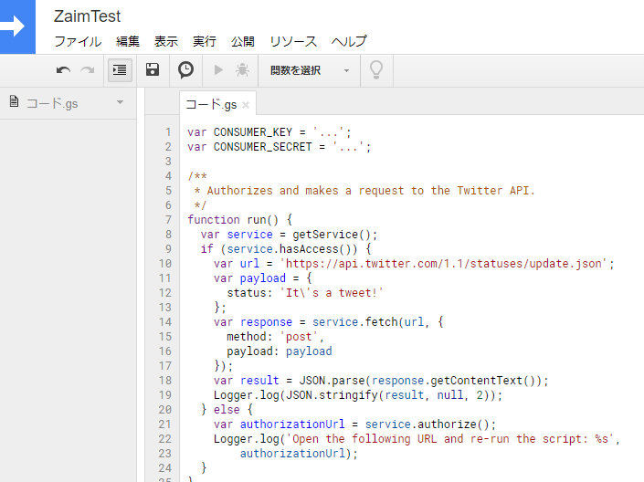Click the '} else {' line
The height and width of the screenshot is (482, 644).
point(227,410)
